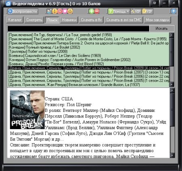
Task: Select the Поиск tab
Action: [x=52, y=20]
